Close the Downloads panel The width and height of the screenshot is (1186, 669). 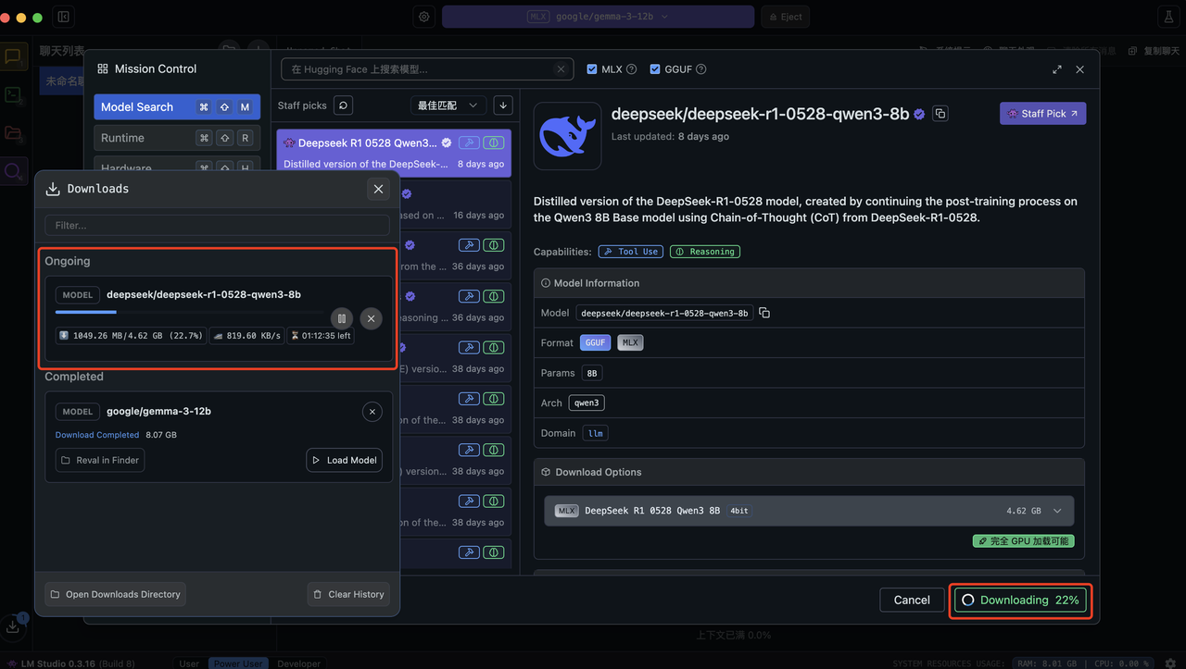point(378,189)
